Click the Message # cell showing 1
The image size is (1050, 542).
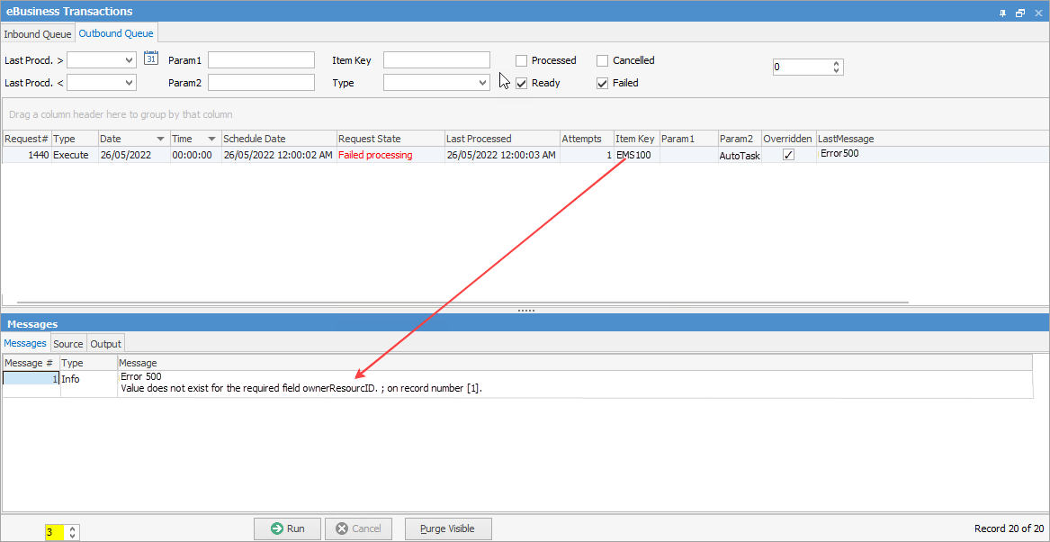pos(31,379)
